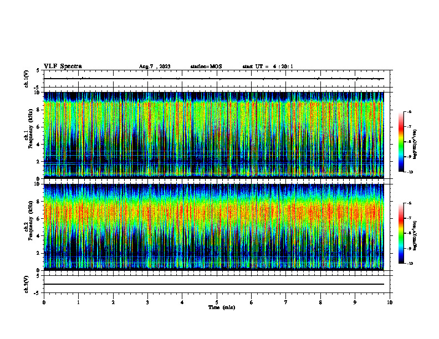Click the 'Time (min)' axis label
This screenshot has width=439, height=339.
tap(222, 307)
